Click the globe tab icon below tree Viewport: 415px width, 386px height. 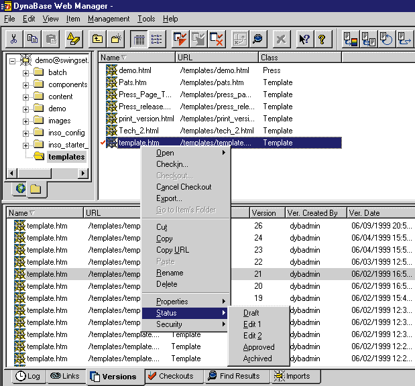click(x=19, y=189)
